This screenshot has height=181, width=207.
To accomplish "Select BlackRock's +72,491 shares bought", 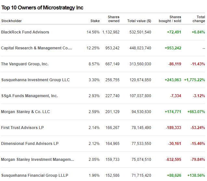I will [174, 32].
